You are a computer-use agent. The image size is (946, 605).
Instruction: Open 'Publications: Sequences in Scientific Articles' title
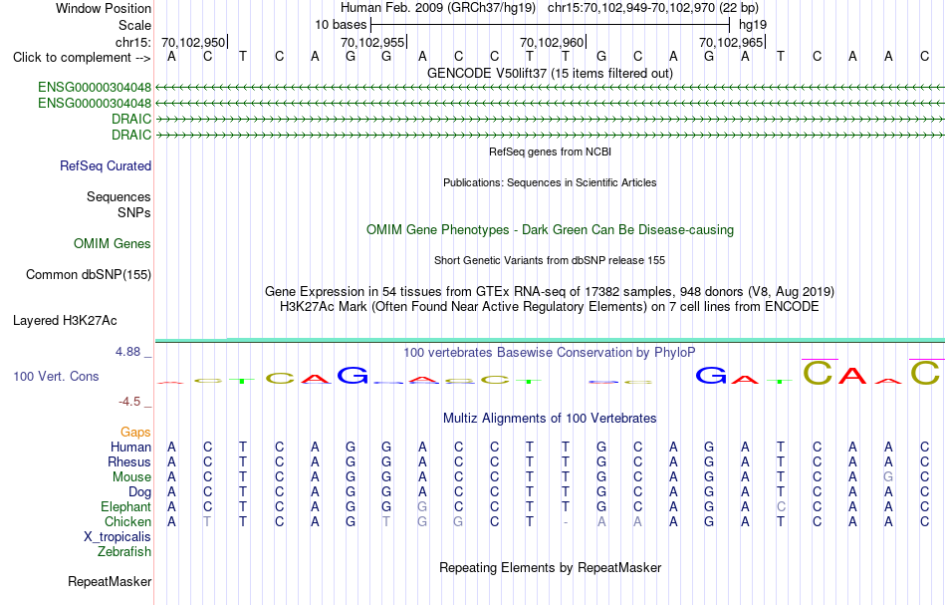click(551, 183)
